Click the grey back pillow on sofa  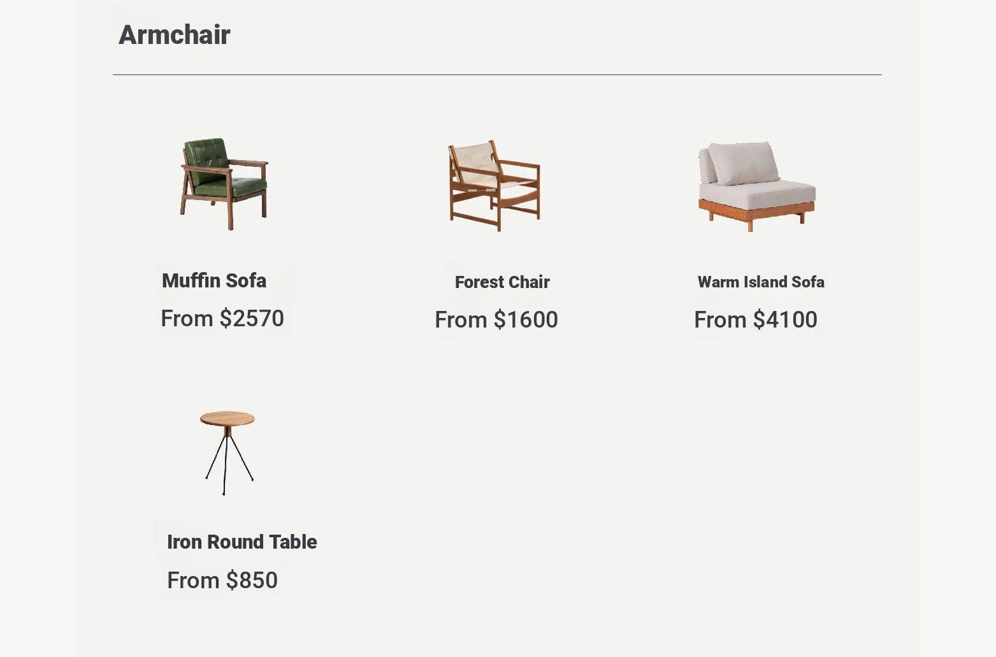coord(744,162)
